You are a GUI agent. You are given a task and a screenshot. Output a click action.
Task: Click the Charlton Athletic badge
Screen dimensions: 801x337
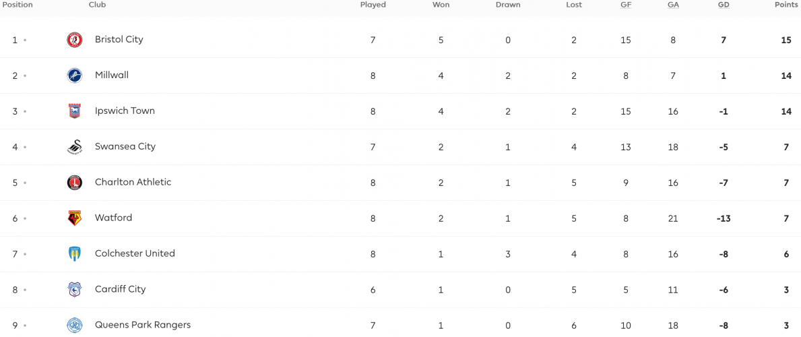(75, 183)
